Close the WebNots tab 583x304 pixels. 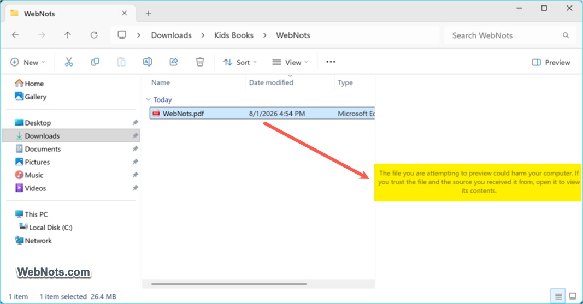124,13
